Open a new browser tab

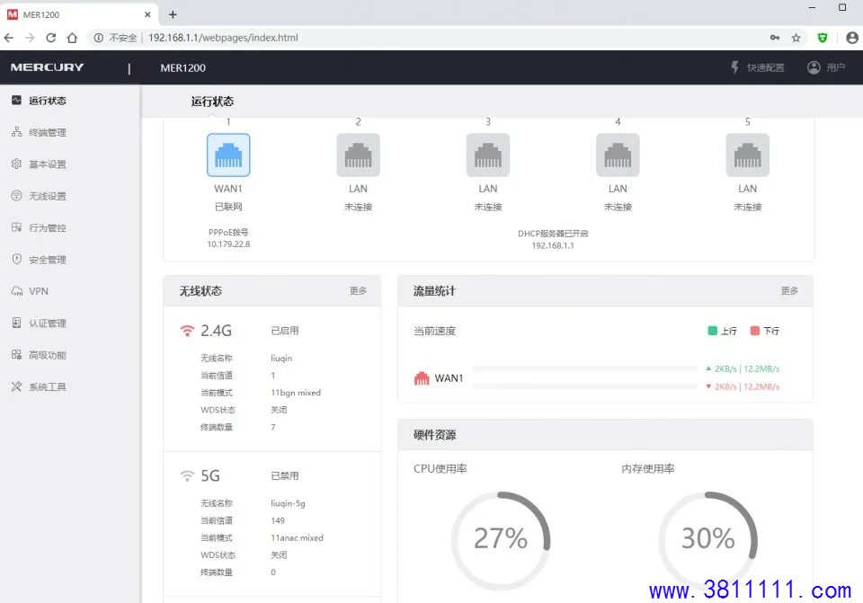[x=173, y=14]
